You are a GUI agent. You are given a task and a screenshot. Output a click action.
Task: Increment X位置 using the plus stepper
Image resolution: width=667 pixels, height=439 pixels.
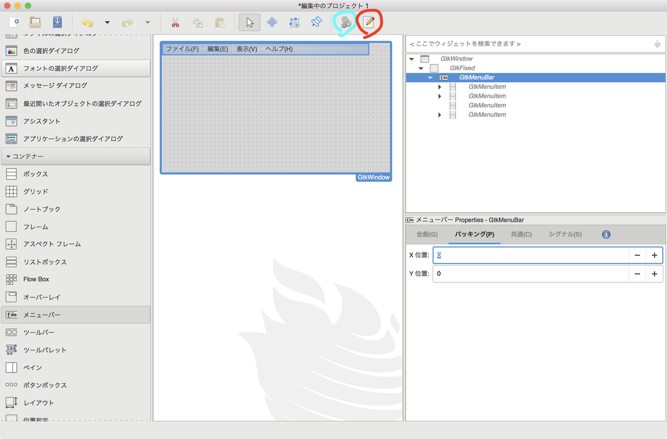pos(654,255)
